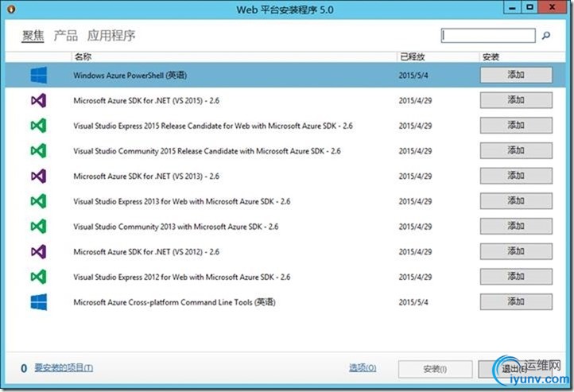Click the green icon for Visual Studio Express 2015 RC
The width and height of the screenshot is (574, 392).
point(38,126)
